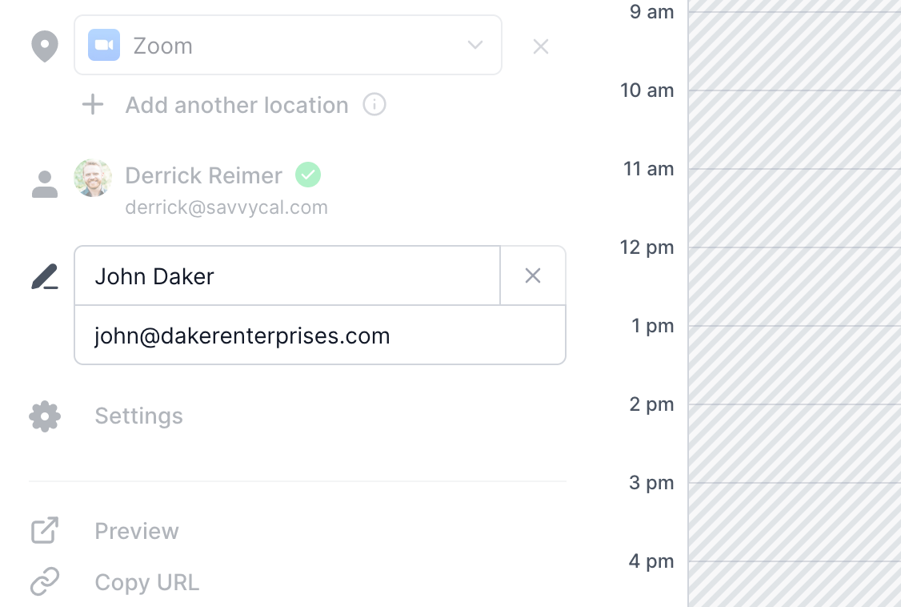Click the plus icon to add another location
This screenshot has width=901, height=607.
92,104
